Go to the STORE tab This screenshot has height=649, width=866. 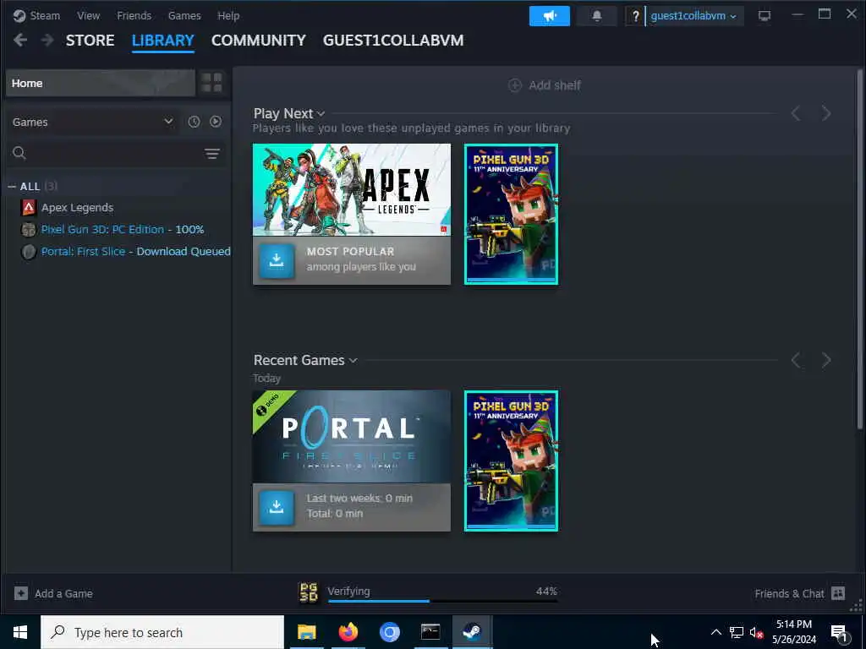[90, 41]
